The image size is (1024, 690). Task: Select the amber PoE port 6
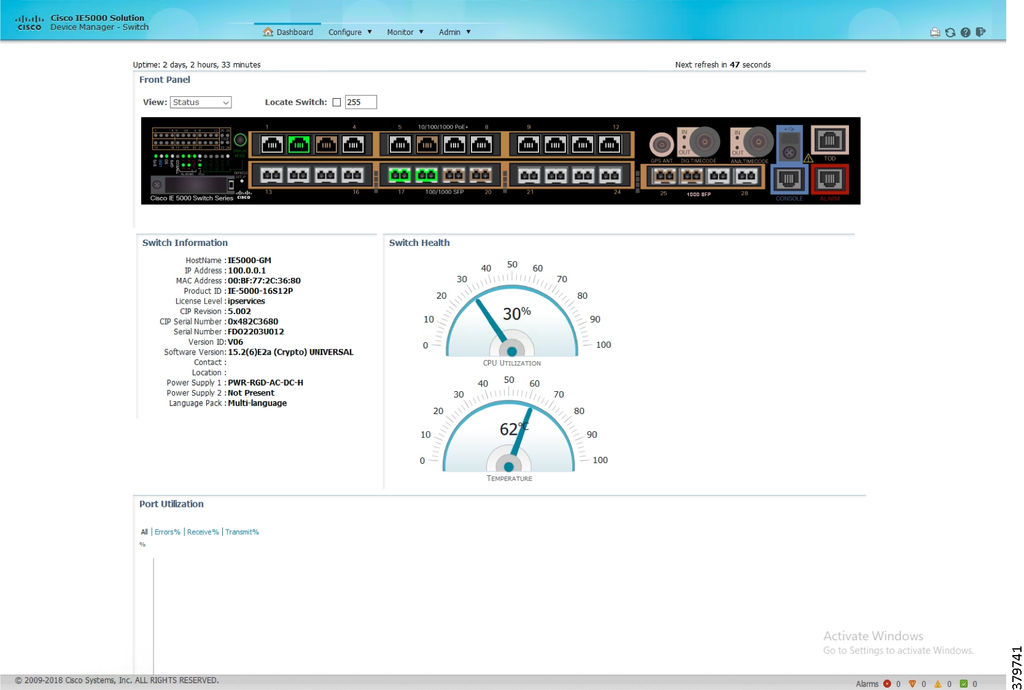427,145
